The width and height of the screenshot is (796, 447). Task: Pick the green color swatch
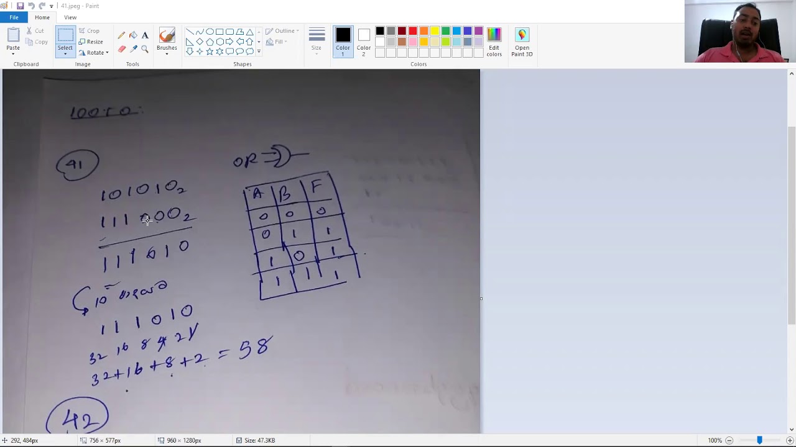coord(446,31)
